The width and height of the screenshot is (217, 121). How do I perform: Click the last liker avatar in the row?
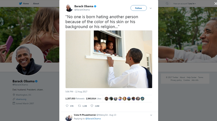142,98
